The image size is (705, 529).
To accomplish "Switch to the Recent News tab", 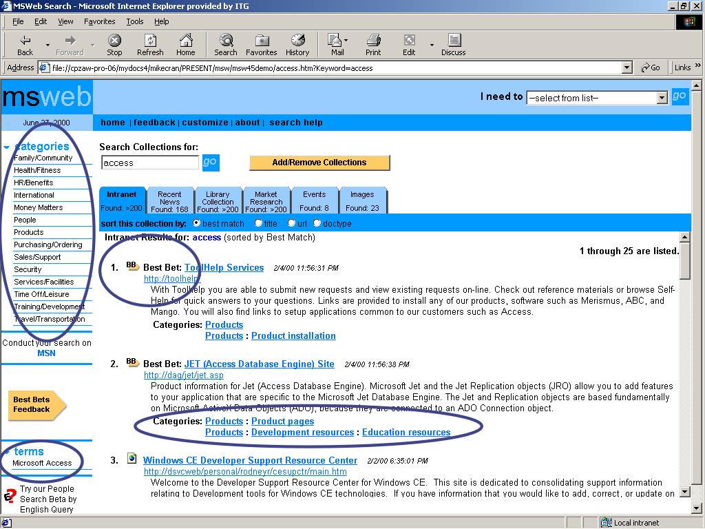I will pos(169,201).
